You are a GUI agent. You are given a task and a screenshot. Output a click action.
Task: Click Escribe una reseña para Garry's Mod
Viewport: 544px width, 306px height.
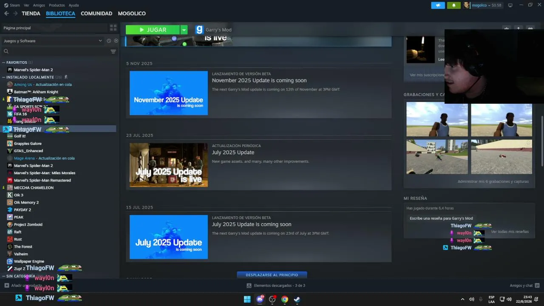click(x=441, y=218)
